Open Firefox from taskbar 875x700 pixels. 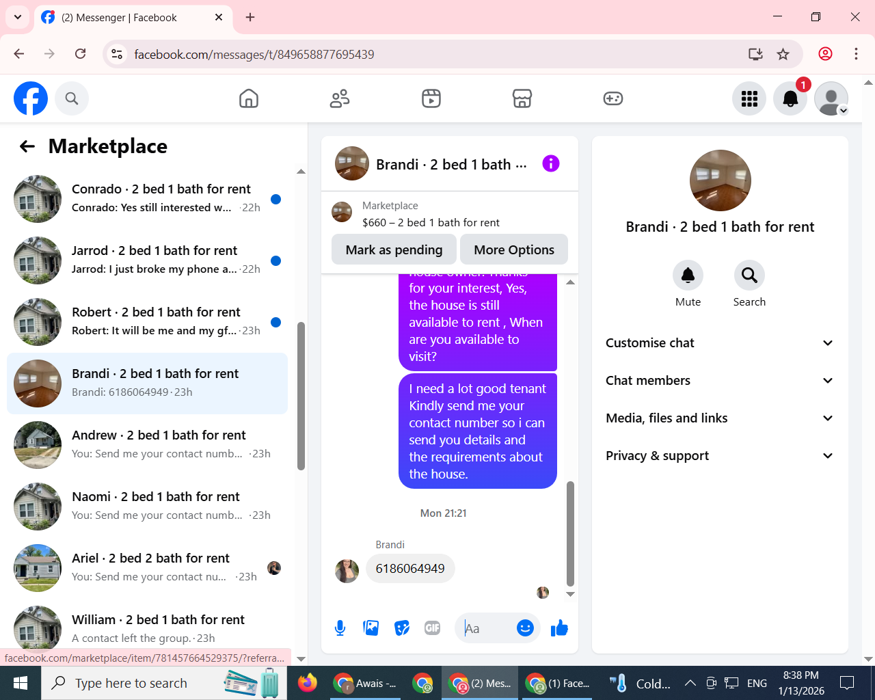click(x=308, y=683)
